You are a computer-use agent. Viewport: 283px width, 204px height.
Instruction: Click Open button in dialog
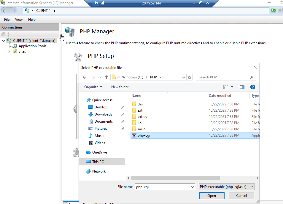click(212, 196)
